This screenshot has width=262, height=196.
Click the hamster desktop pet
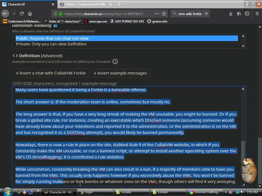tap(249, 170)
